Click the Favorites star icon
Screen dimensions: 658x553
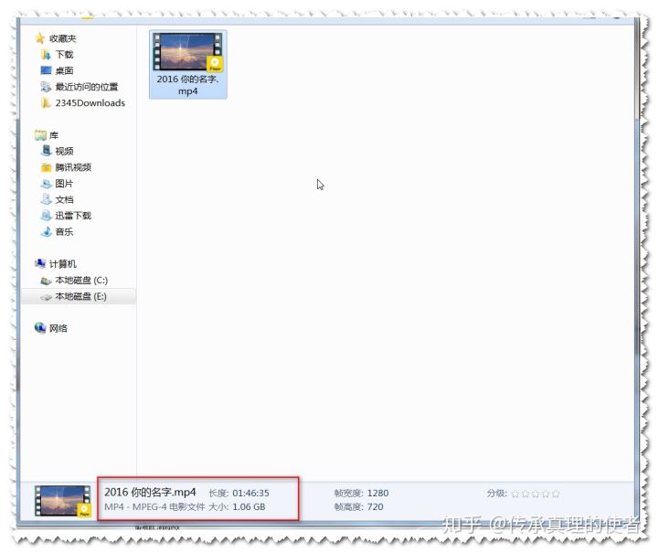click(40, 38)
